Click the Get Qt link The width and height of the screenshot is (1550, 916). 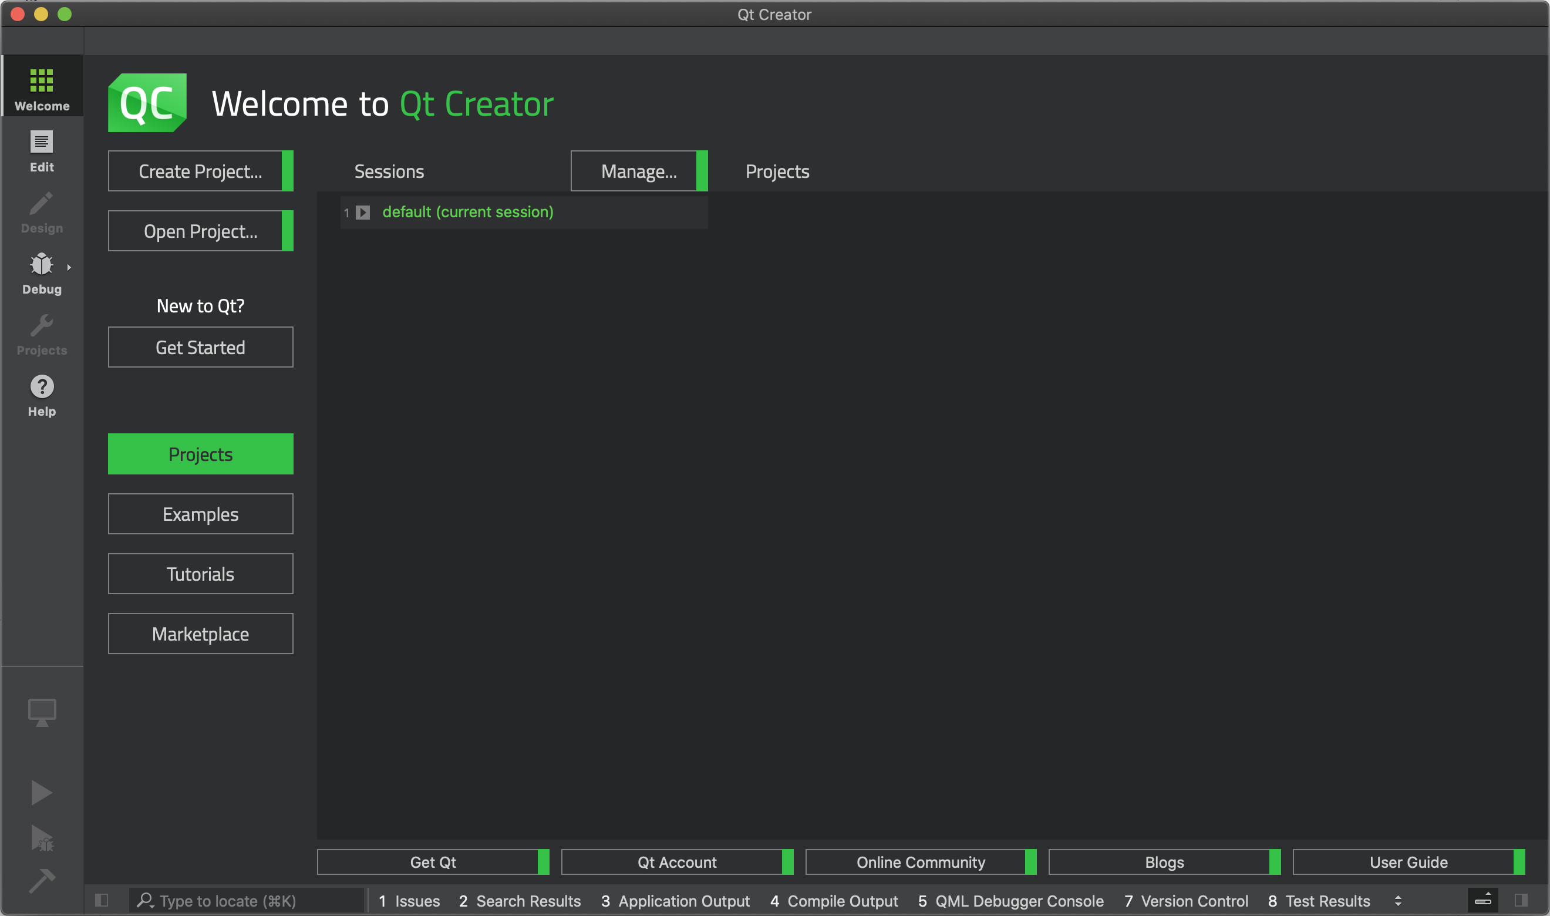[433, 861]
